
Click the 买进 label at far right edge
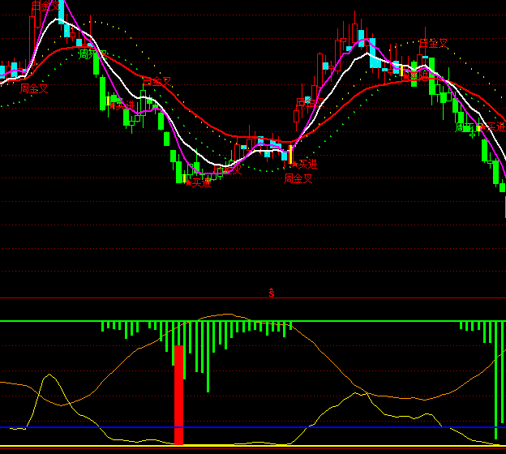(495, 126)
